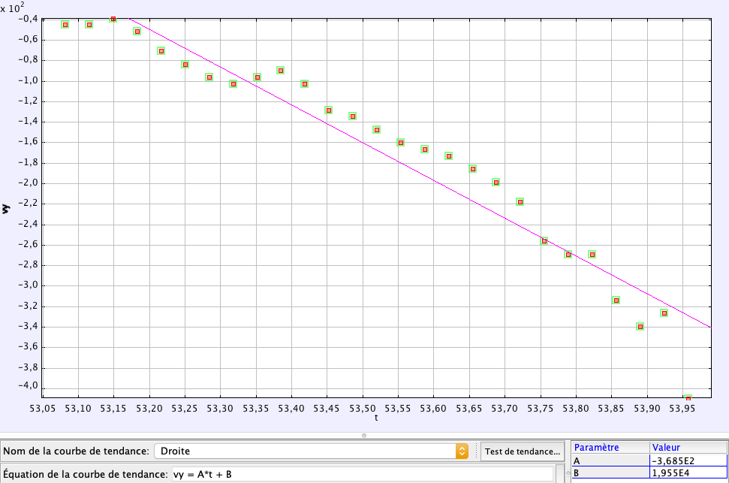
Task: Select the last data point at bottom right
Action: coord(688,398)
